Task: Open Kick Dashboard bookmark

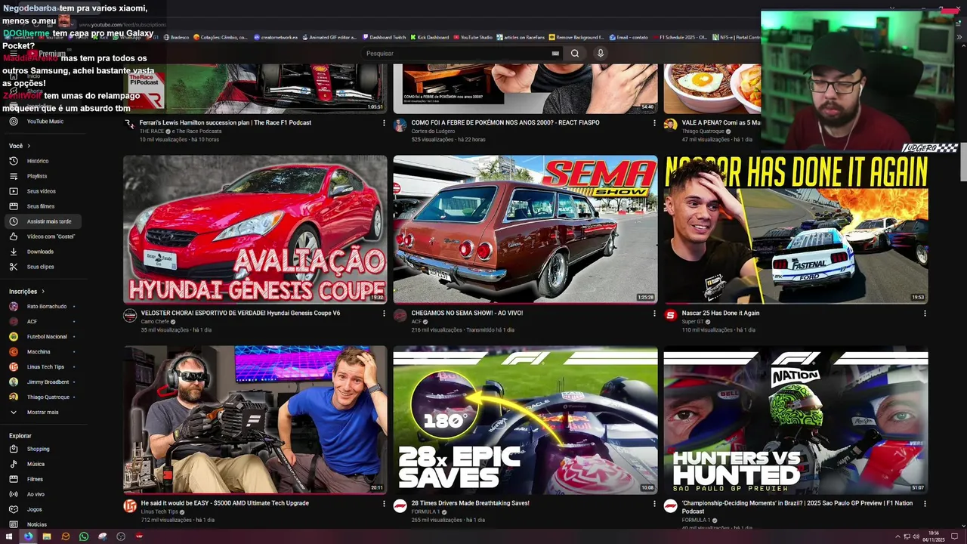Action: (429, 37)
